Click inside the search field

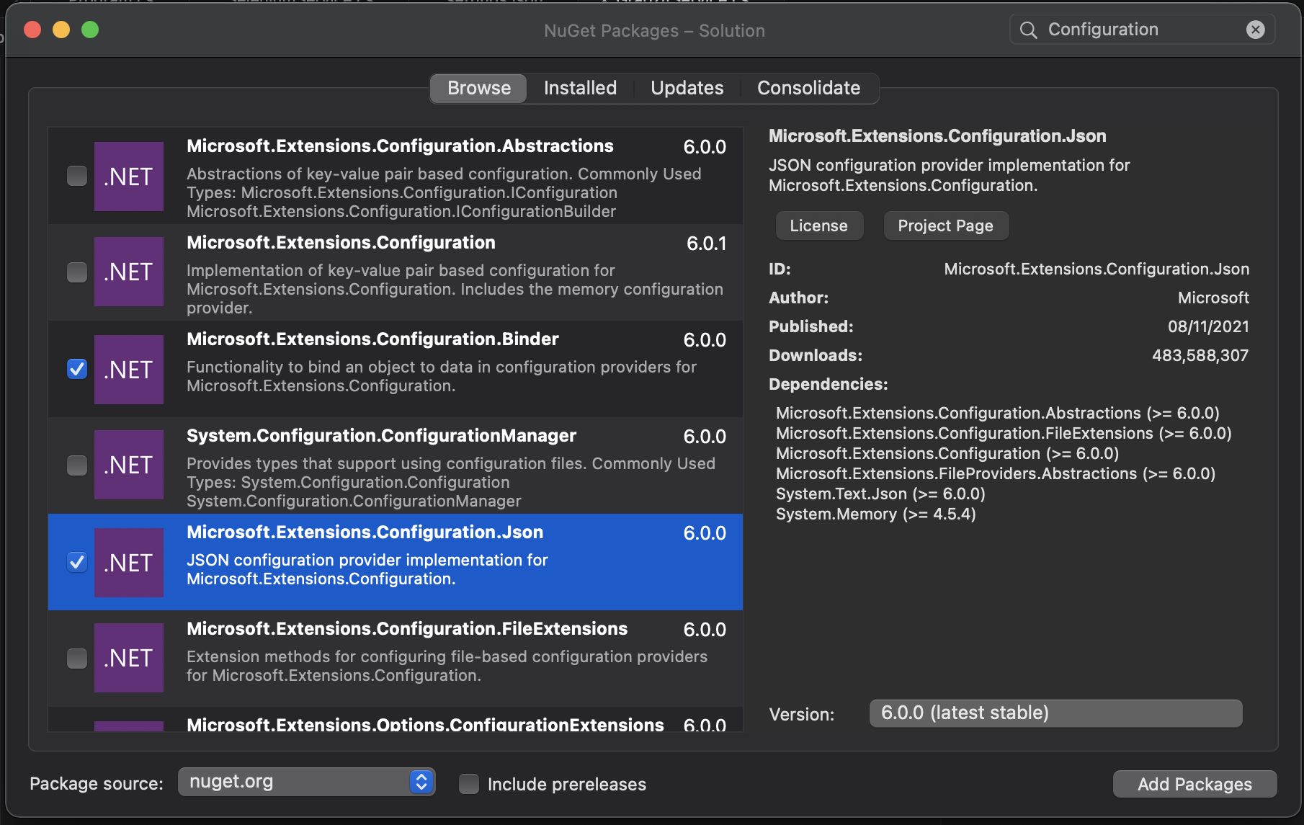coord(1124,30)
